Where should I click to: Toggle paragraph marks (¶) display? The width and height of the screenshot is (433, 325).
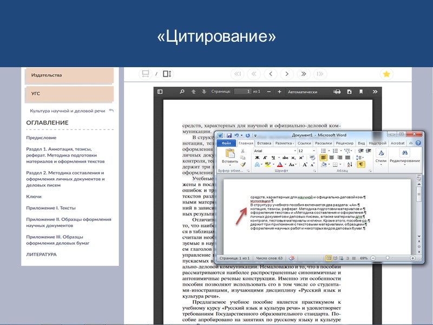coord(360,165)
